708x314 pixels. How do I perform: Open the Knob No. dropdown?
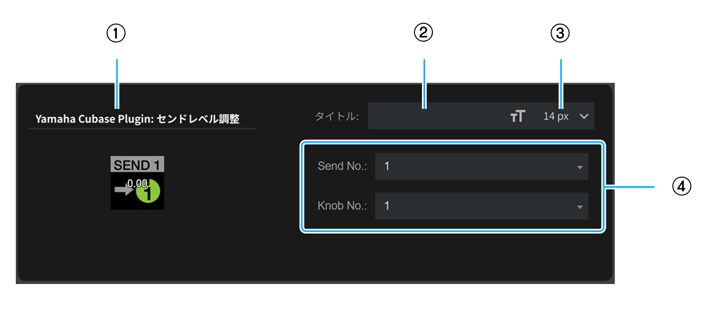coord(481,206)
